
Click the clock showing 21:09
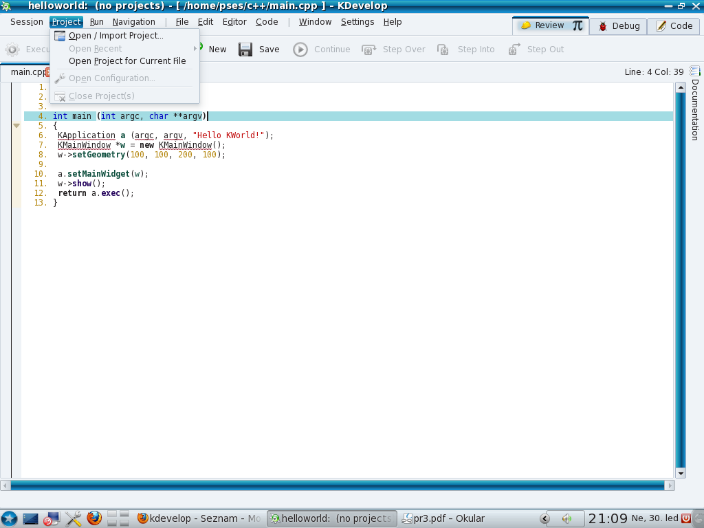pyautogui.click(x=608, y=518)
